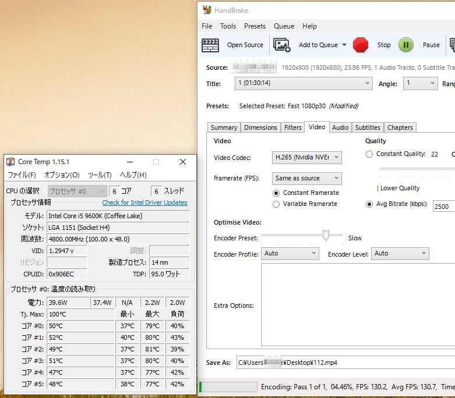
Task: Open the Encoder Level dropdown
Action: click(400, 253)
